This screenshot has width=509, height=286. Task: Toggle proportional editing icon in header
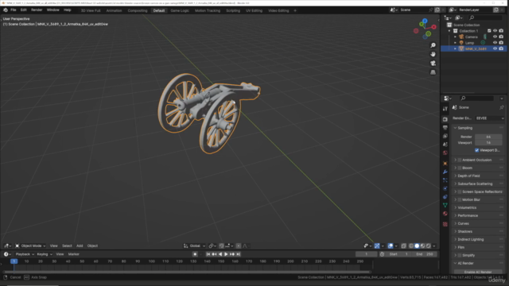(x=239, y=245)
